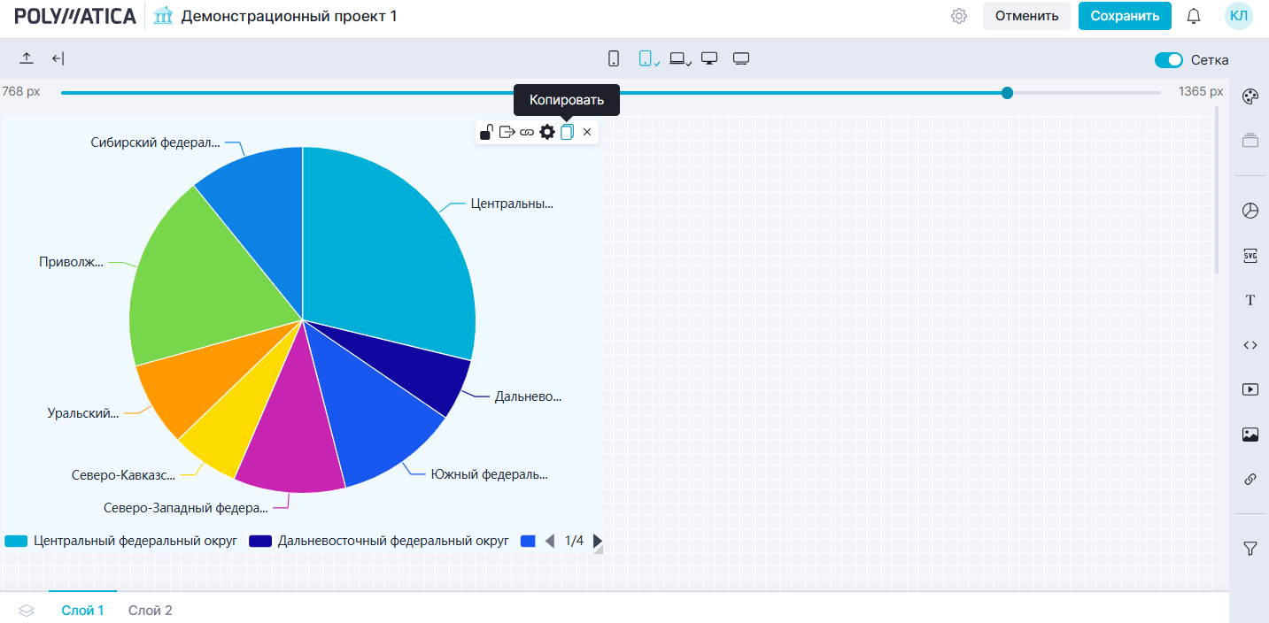Go to previous legend page arrow
The height and width of the screenshot is (623, 1269).
click(549, 541)
